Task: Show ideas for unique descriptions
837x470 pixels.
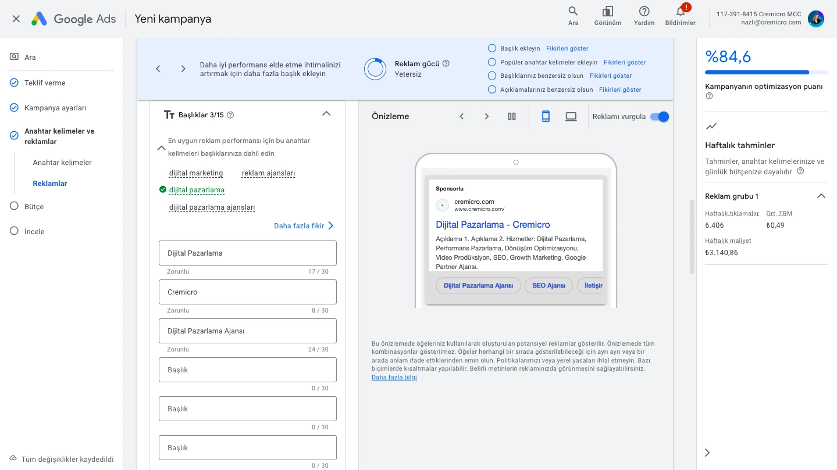Action: tap(620, 89)
